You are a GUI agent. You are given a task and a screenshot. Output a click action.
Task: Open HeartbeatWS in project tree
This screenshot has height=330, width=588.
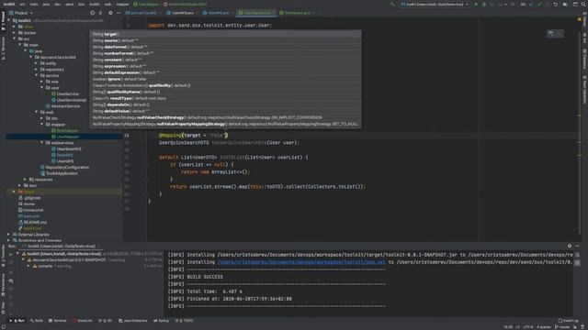66,148
